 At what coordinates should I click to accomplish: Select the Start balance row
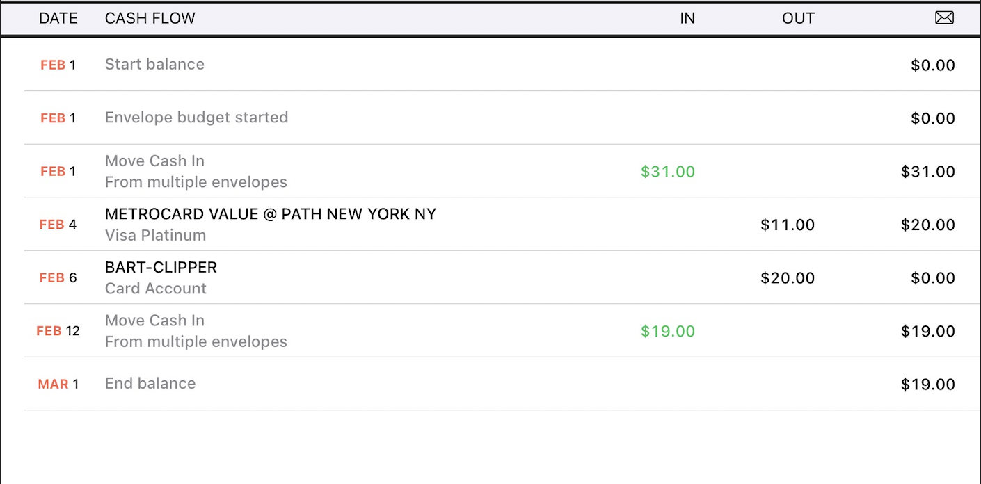(x=154, y=65)
